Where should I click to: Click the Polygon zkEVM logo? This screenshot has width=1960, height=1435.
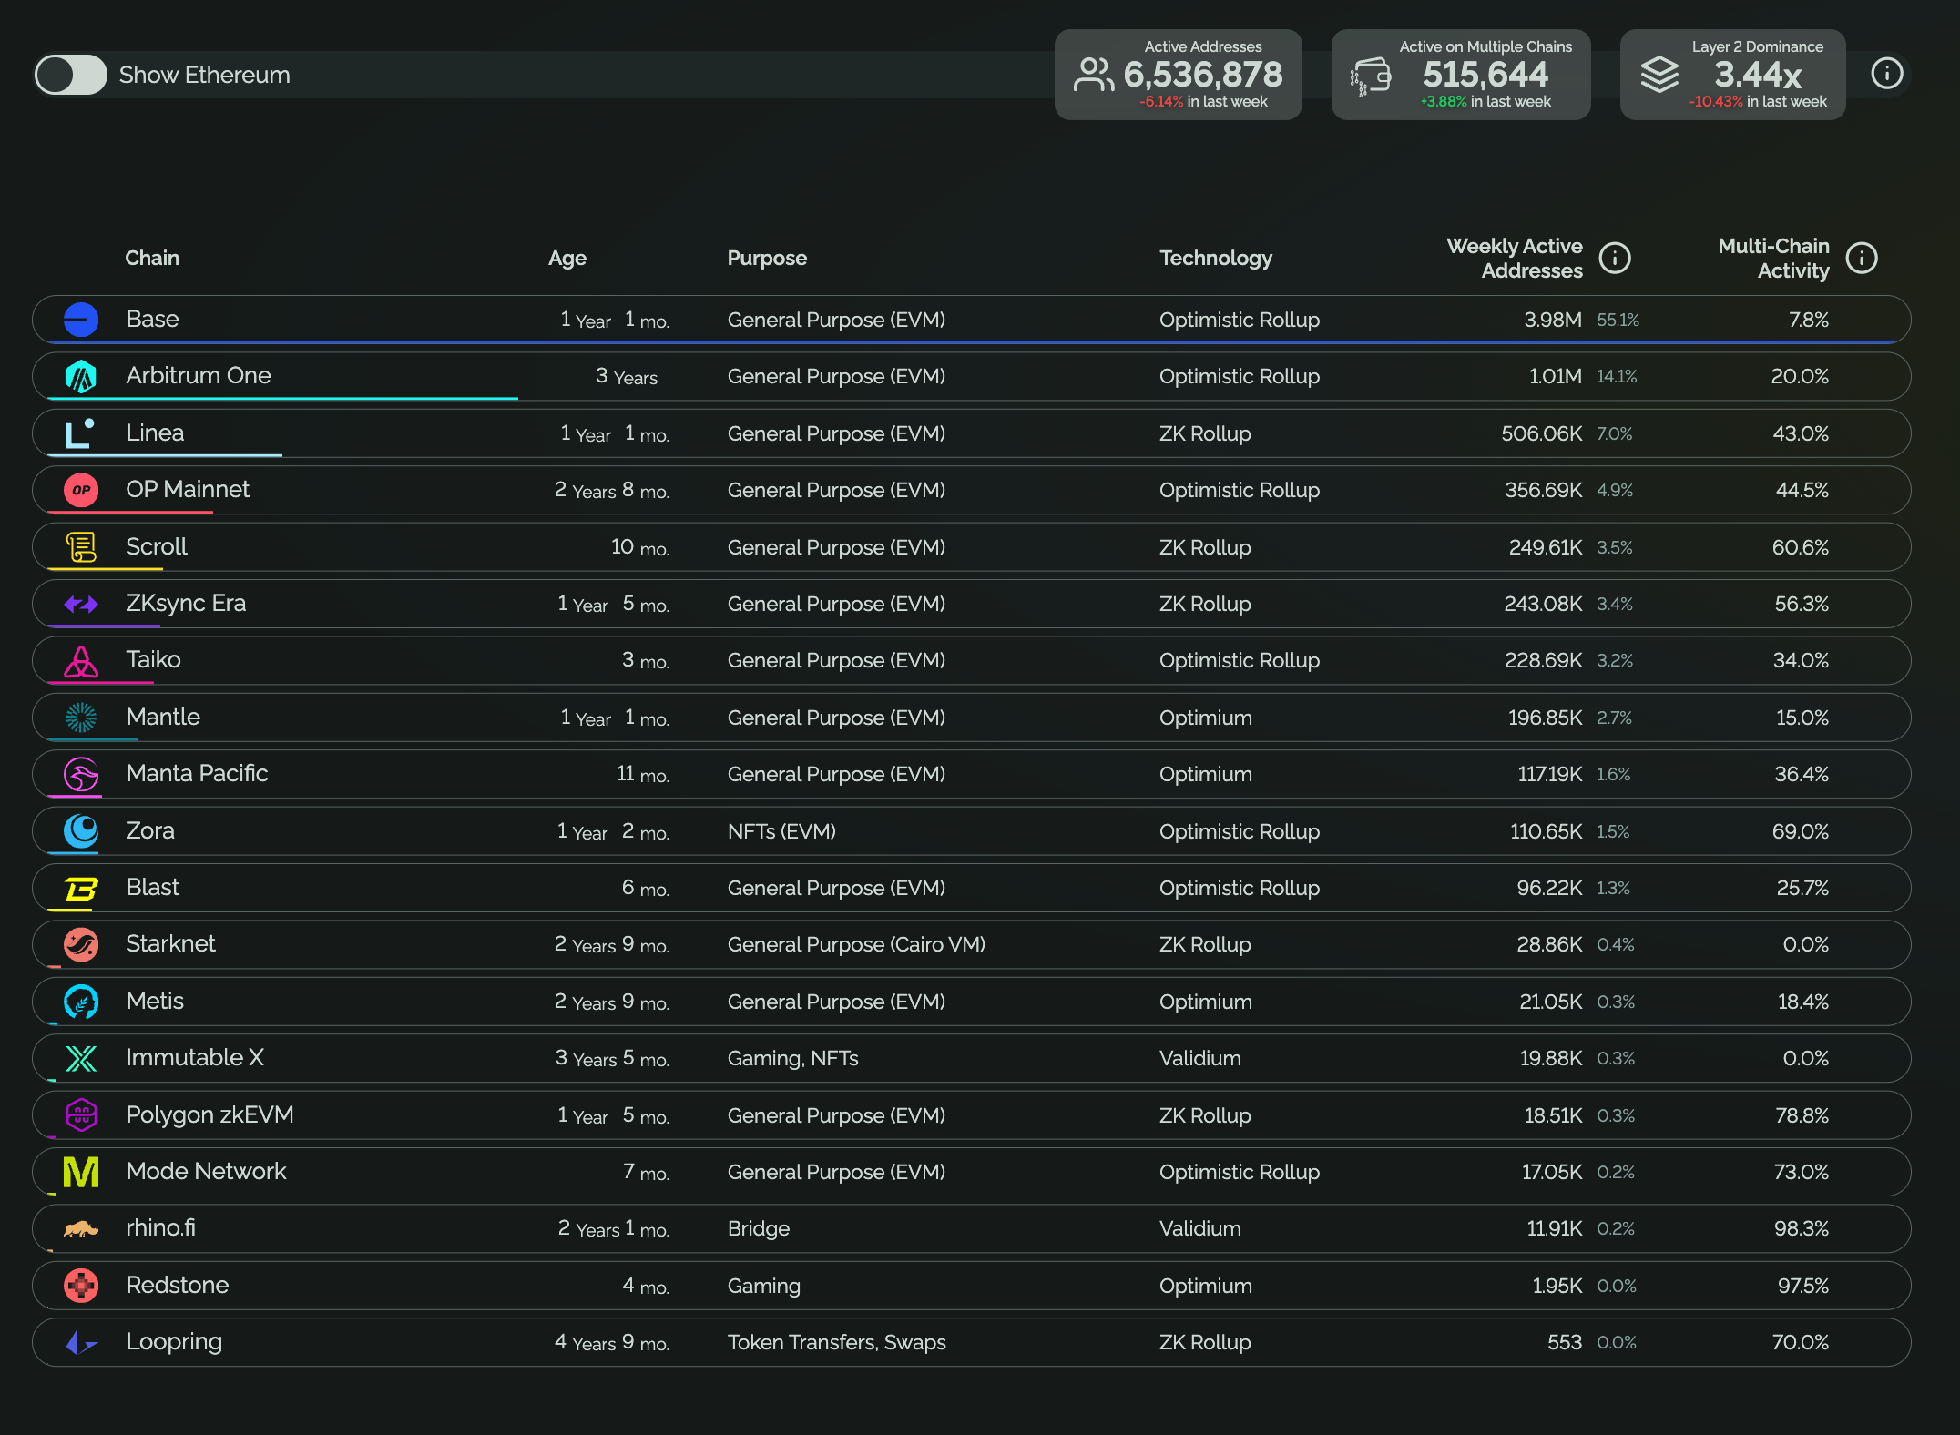click(x=81, y=1115)
